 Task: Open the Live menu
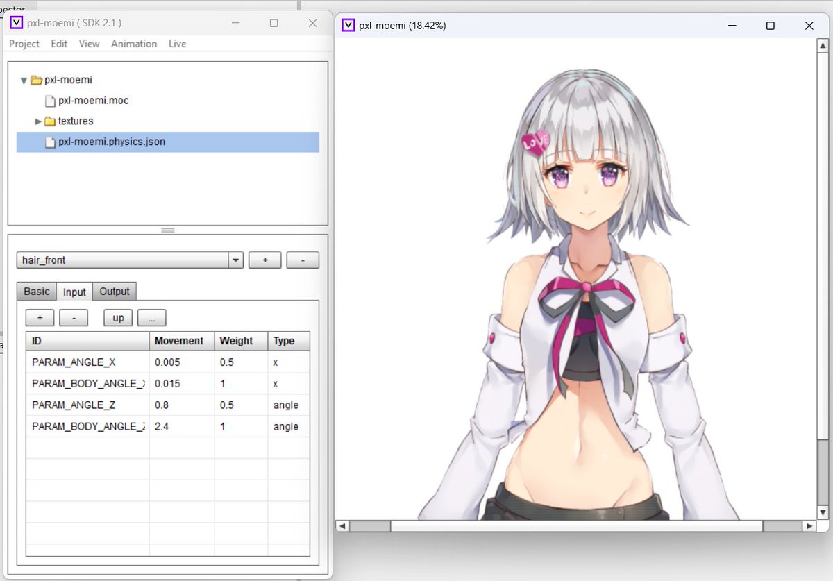point(177,43)
